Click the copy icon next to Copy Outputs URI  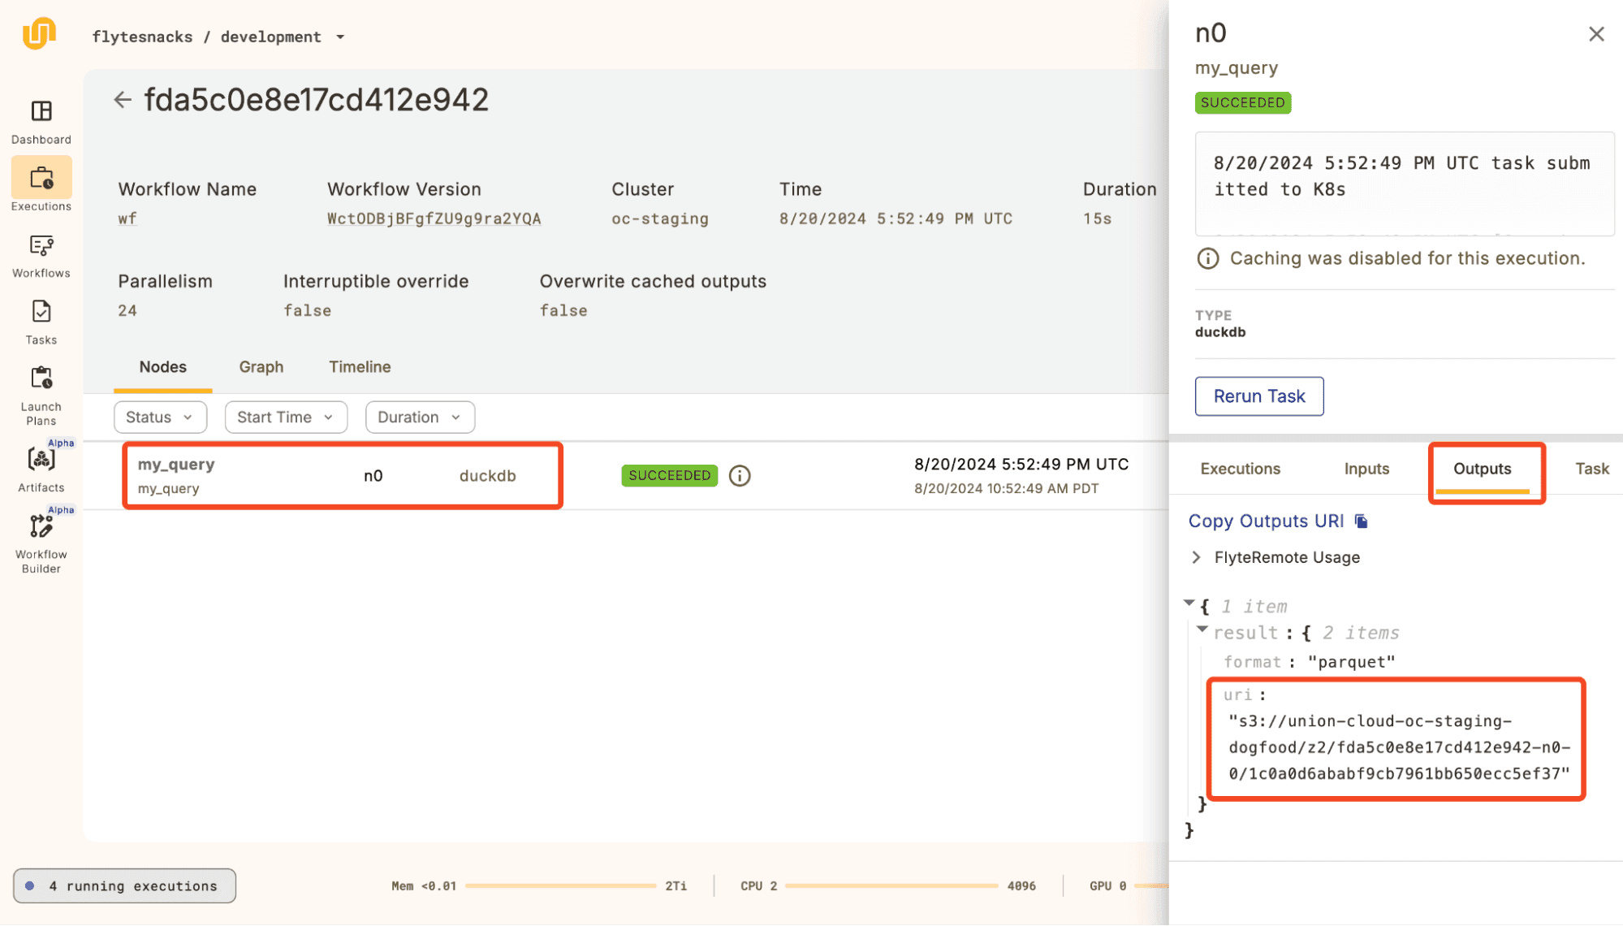[x=1362, y=521]
